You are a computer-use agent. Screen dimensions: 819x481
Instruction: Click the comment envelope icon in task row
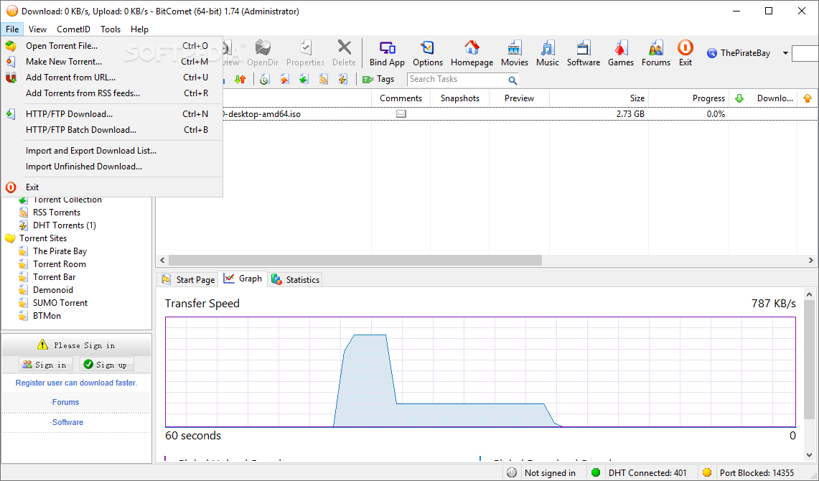tap(401, 114)
